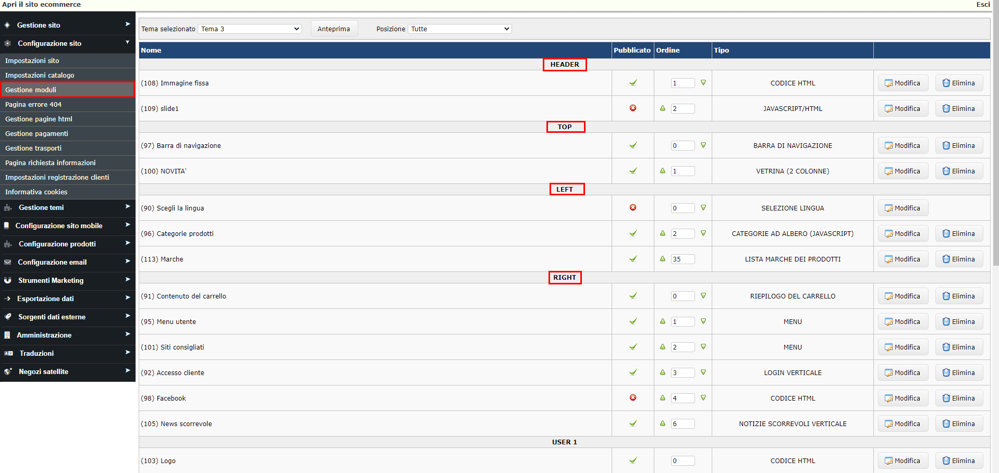The image size is (999, 473).
Task: Click Traduzioni icon in sidebar
Action: pyautogui.click(x=8, y=353)
